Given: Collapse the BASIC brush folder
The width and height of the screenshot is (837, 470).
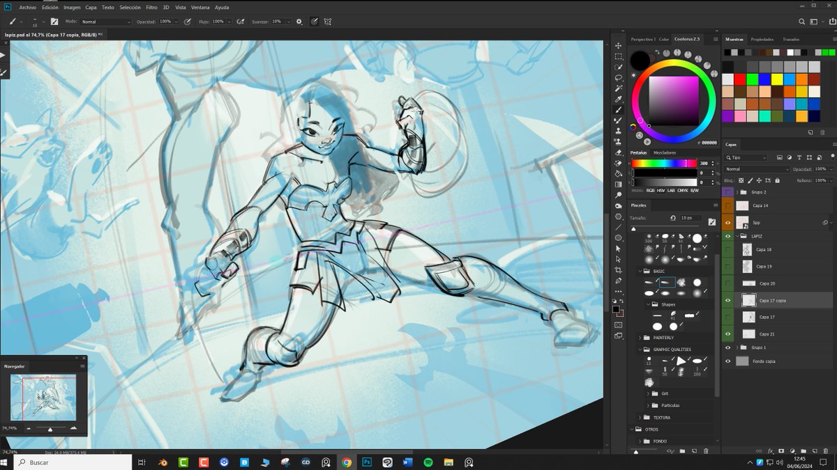Looking at the screenshot, I should pyautogui.click(x=640, y=271).
